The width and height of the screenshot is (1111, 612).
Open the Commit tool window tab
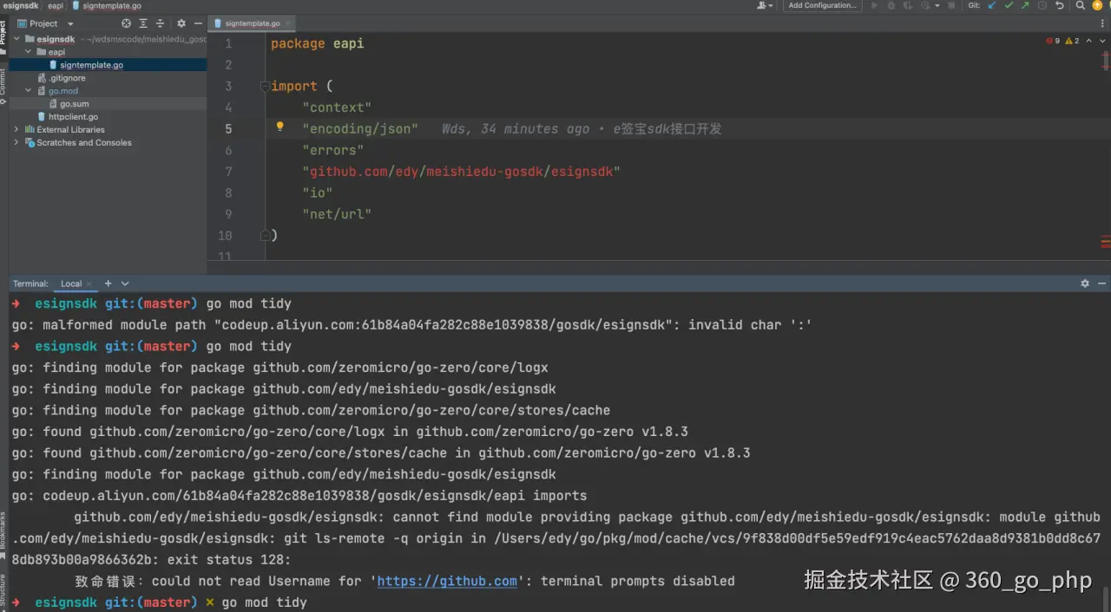[3, 87]
